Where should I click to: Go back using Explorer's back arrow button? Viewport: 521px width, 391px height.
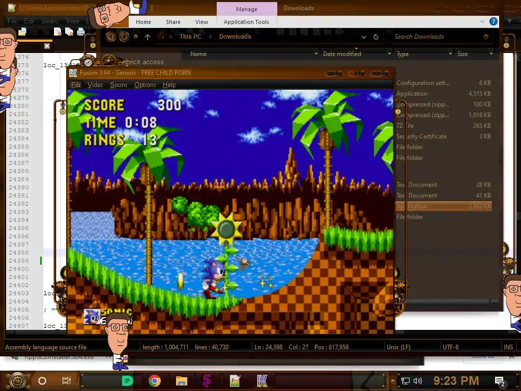[110, 37]
